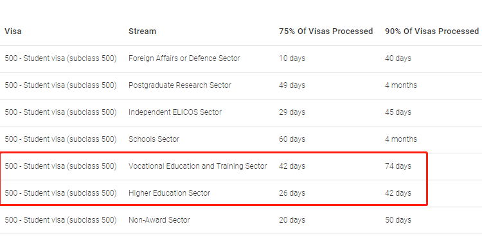This screenshot has height=249, width=482.
Task: Click the 20 days cell for Non-Award Sector
Action: 292,220
